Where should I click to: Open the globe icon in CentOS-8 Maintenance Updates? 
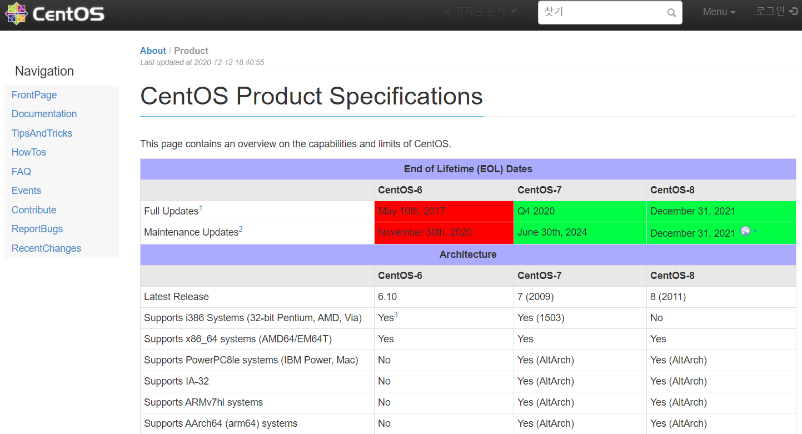(x=745, y=231)
